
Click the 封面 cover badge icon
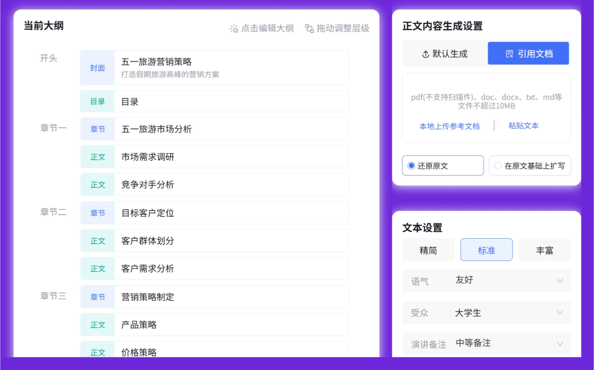tap(97, 68)
